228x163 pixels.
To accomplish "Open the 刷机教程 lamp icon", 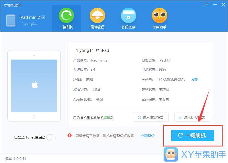I will coord(97,15).
